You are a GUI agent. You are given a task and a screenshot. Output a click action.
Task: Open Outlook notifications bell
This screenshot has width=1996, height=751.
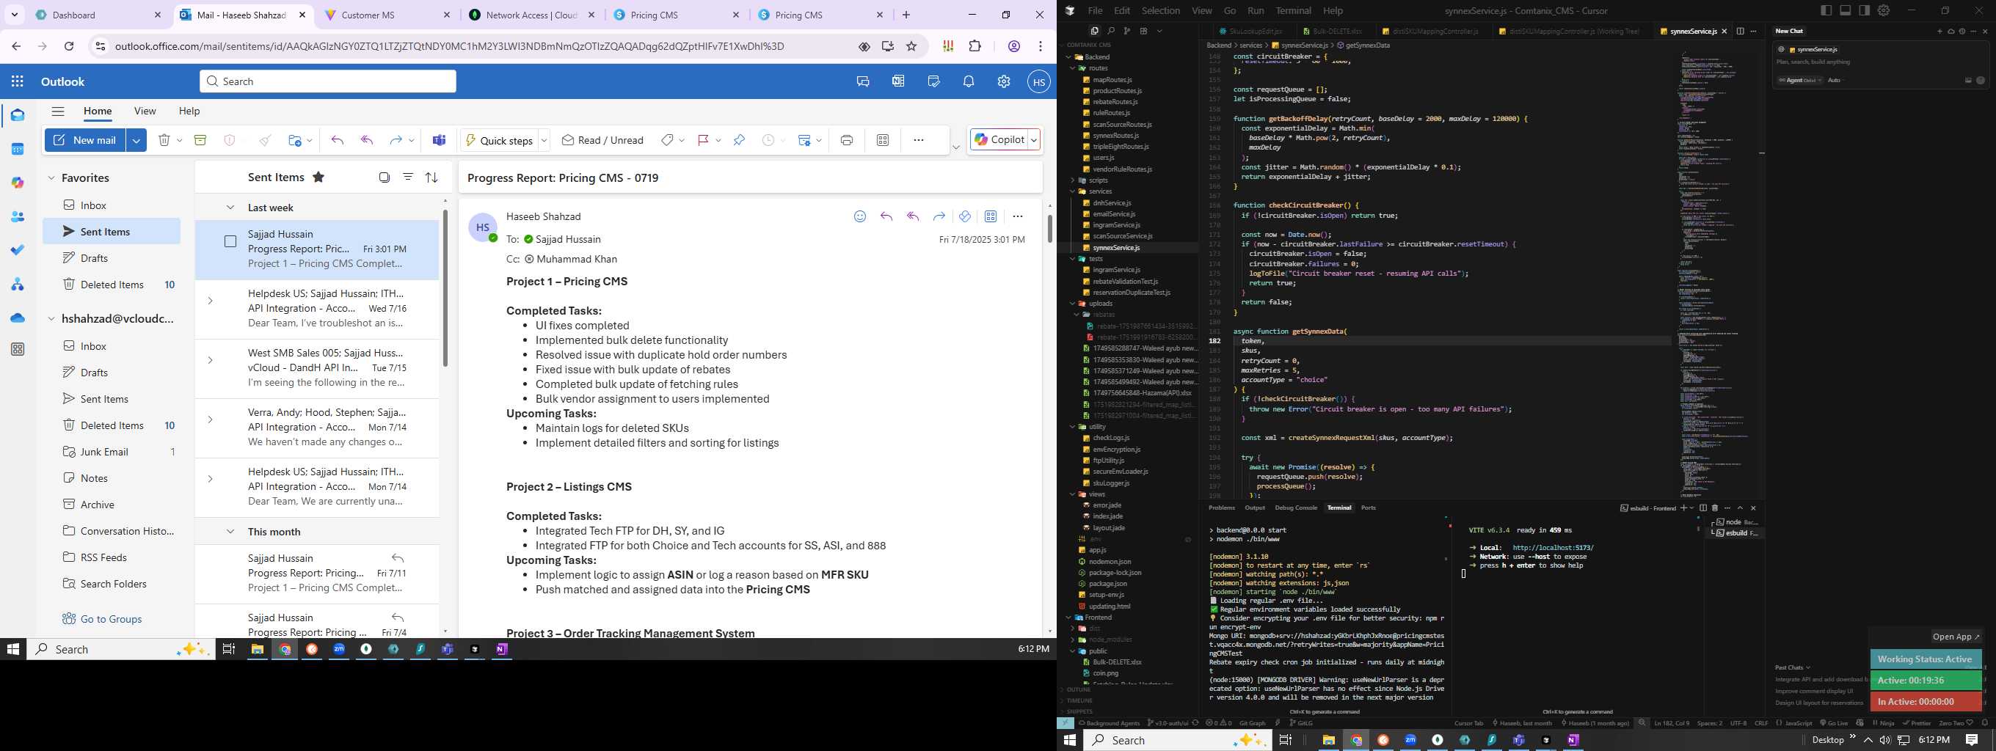[x=969, y=81]
